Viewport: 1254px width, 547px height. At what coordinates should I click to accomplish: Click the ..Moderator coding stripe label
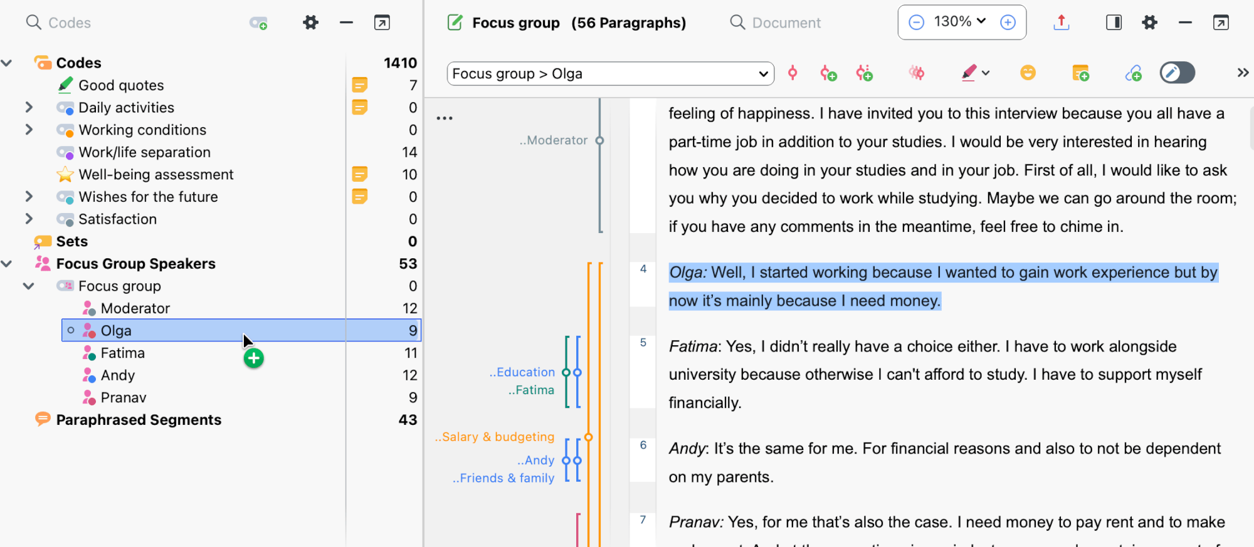(553, 140)
